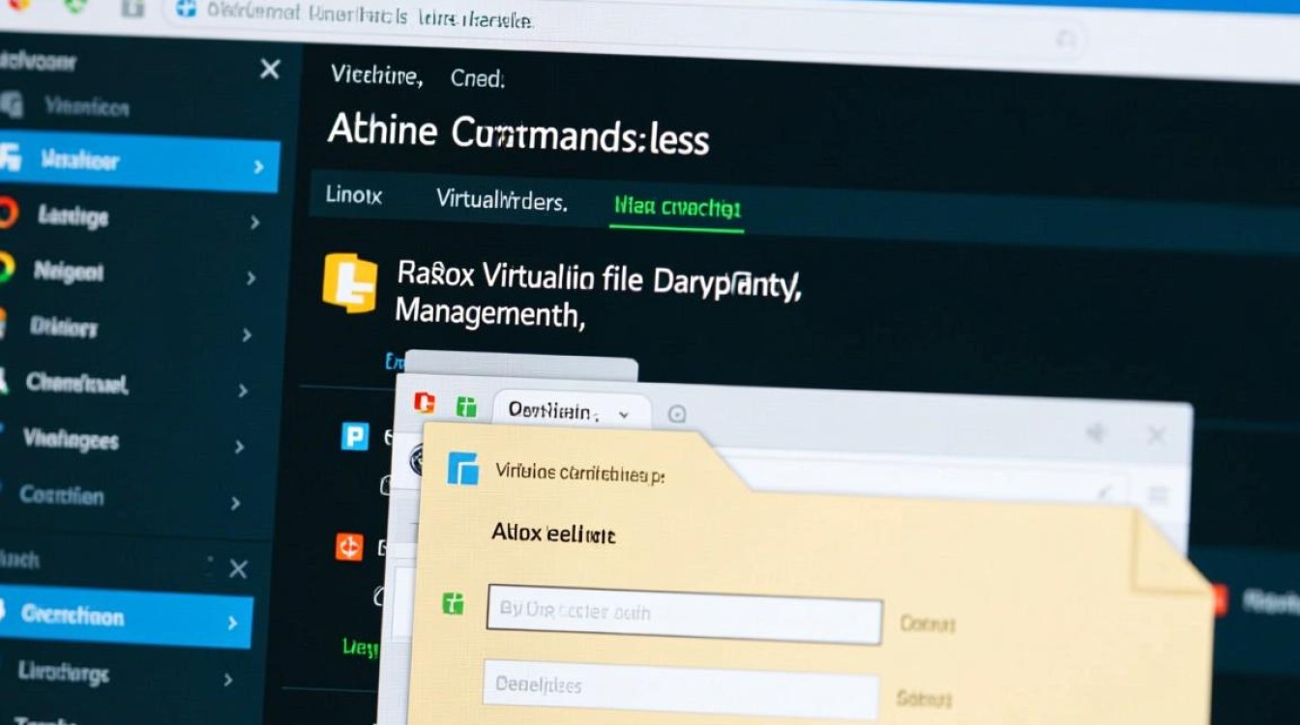Viewport: 1300px width, 725px height.
Task: Expand the highlighted lower sidebar item chevron
Action: [x=232, y=623]
